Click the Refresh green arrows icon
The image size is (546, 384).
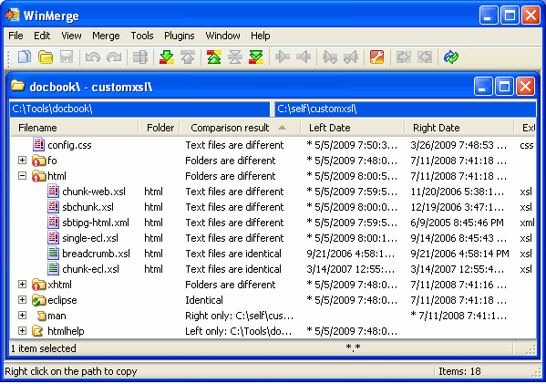451,57
